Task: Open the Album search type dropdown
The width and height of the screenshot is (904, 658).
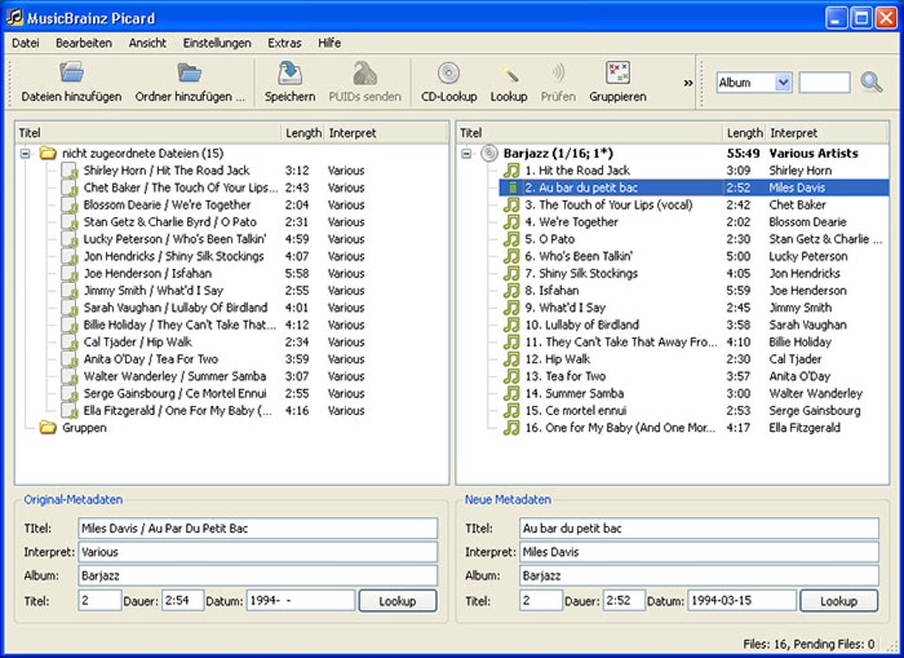Action: pos(783,82)
